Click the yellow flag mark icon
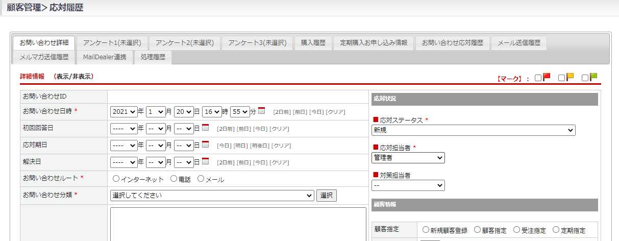Viewport: 619px width, 241px height. tap(570, 78)
